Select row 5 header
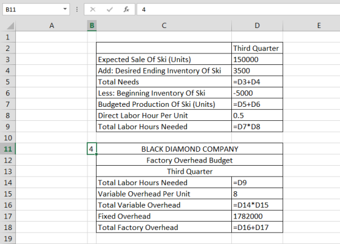 [x=8, y=82]
